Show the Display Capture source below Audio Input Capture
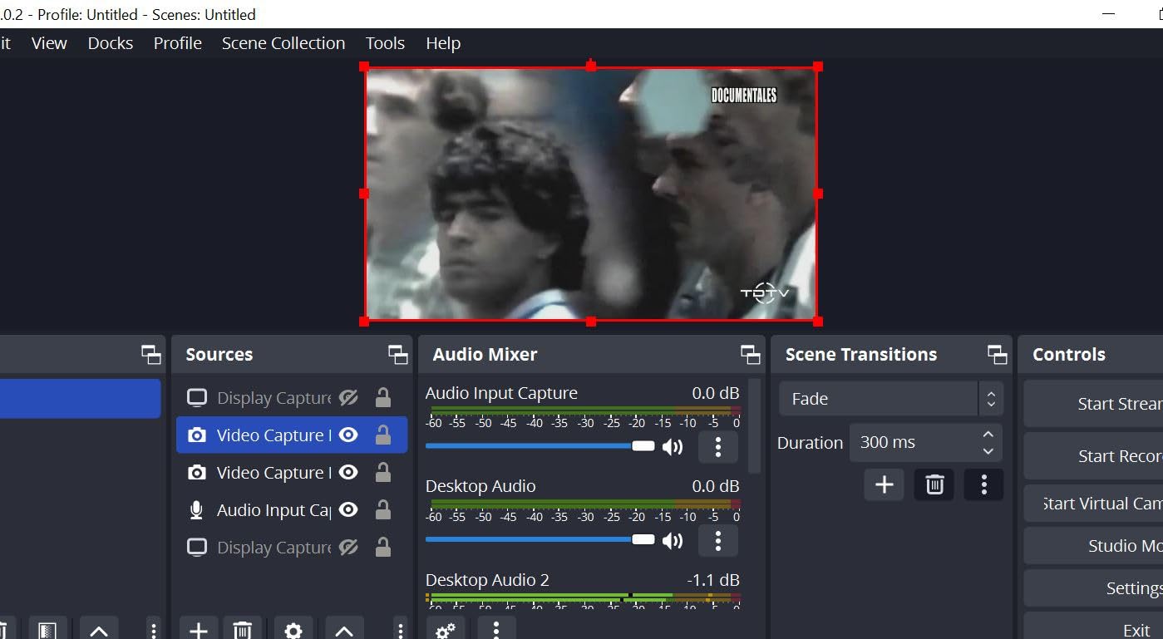 pyautogui.click(x=348, y=548)
